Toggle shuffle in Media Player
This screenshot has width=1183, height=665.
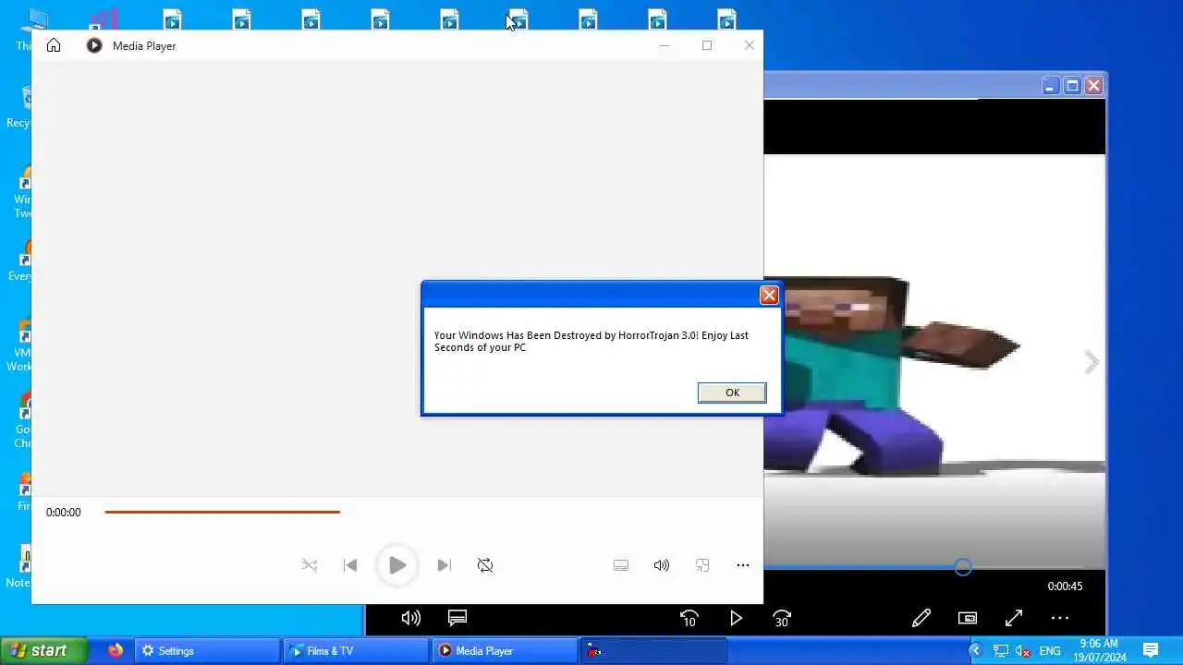click(x=310, y=565)
